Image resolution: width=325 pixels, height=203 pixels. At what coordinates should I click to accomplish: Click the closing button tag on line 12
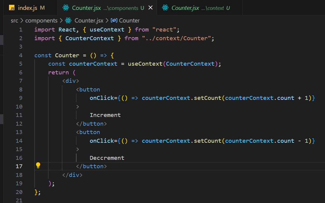tap(91, 124)
